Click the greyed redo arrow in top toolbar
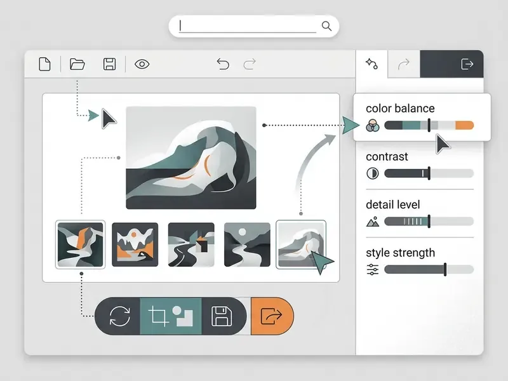Image resolution: width=508 pixels, height=381 pixels. 250,64
